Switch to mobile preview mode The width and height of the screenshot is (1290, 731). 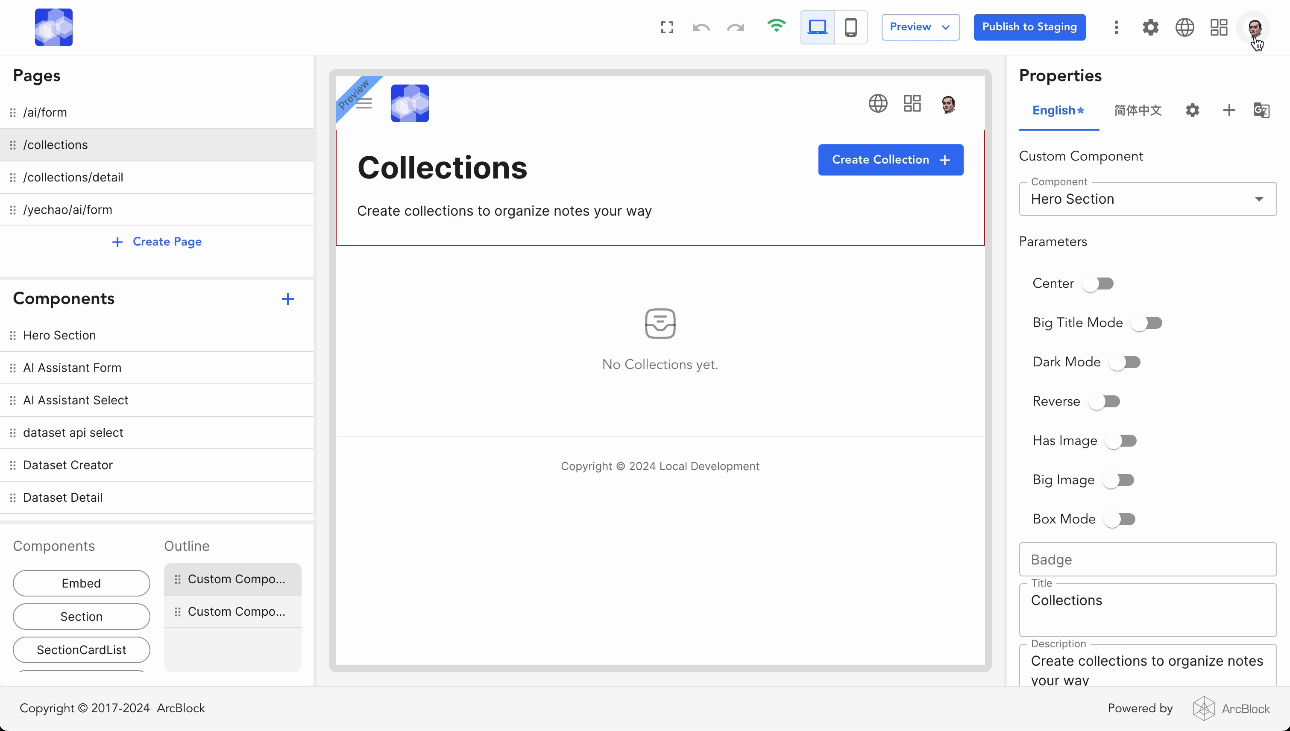[x=851, y=27]
